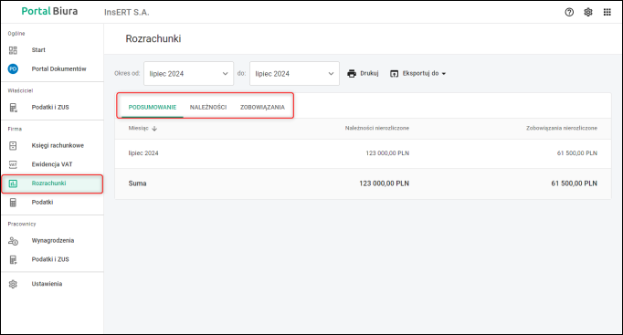Open the apps grid icon
The image size is (623, 335).
tap(607, 12)
